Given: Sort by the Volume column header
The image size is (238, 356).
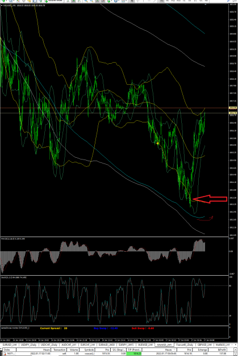Looking at the screenshot, I should (73, 350).
